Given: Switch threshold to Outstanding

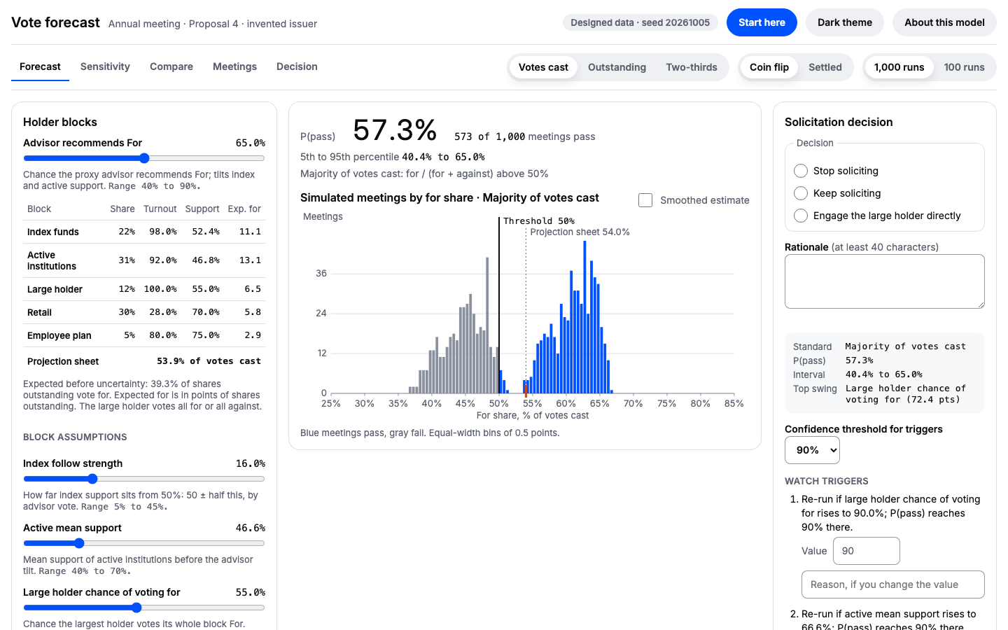Looking at the screenshot, I should coord(617,67).
